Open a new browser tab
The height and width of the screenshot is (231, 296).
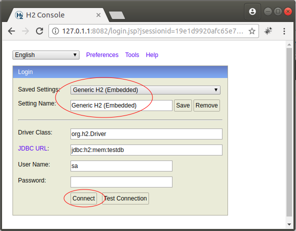click(x=117, y=15)
